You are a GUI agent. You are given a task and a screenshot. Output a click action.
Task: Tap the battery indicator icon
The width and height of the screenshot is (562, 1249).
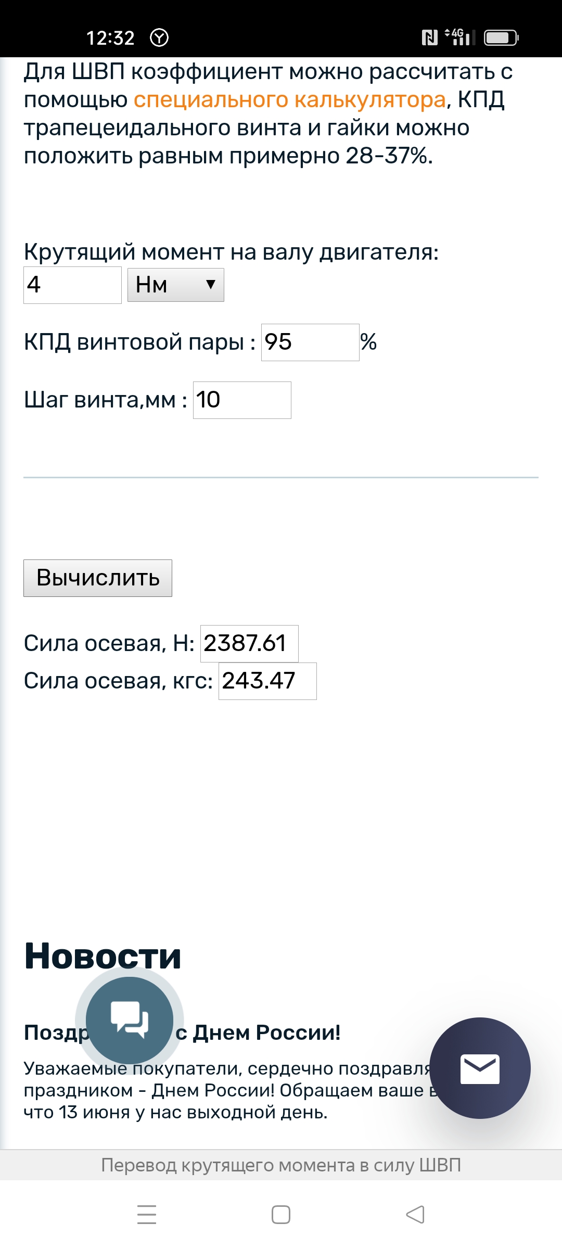501,37
